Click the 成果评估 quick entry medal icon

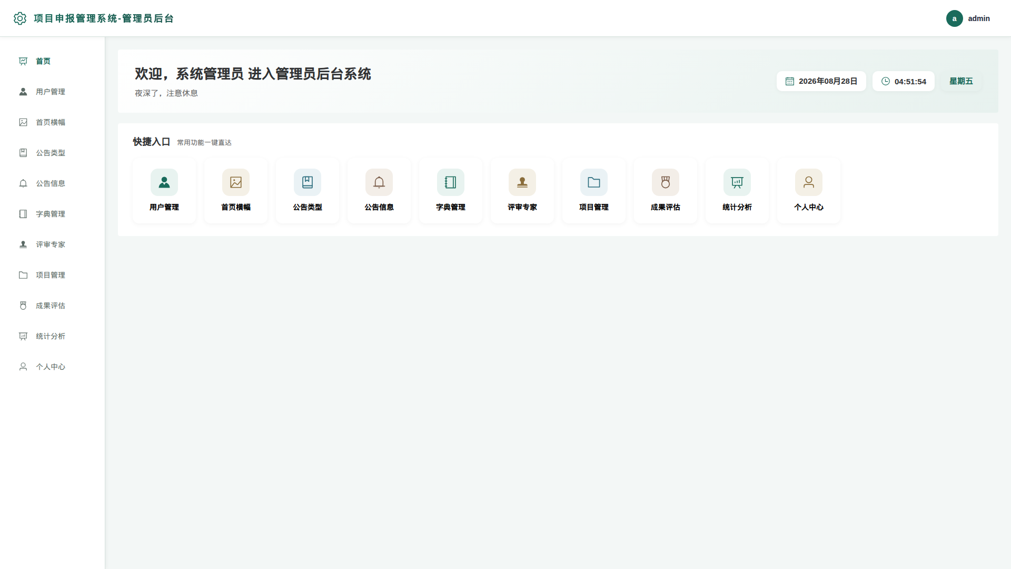666,182
